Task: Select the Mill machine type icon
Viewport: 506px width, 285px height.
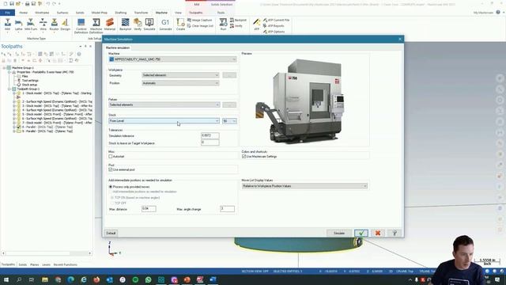Action: point(7,25)
